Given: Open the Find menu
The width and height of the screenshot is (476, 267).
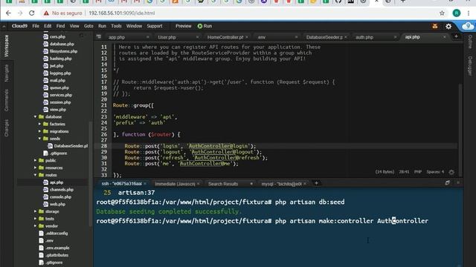Looking at the screenshot, I should tap(60, 26).
